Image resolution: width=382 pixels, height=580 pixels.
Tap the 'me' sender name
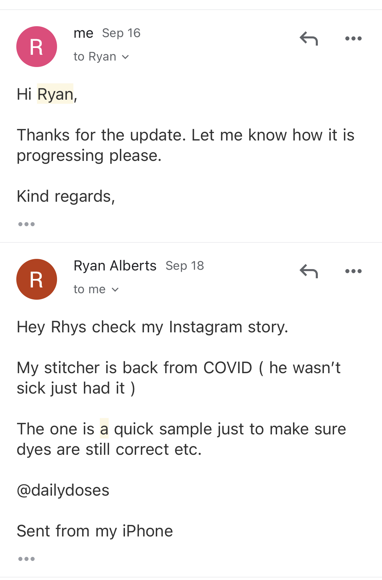coord(84,33)
